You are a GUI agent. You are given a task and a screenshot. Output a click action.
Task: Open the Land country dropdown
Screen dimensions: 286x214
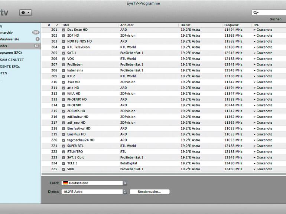pos(94,183)
